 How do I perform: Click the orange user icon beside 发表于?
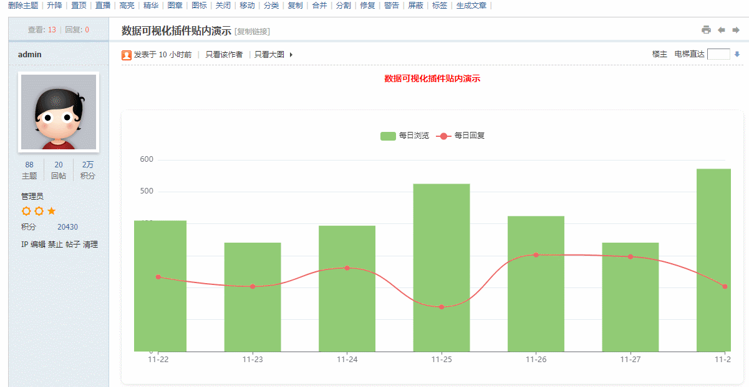tap(127, 55)
